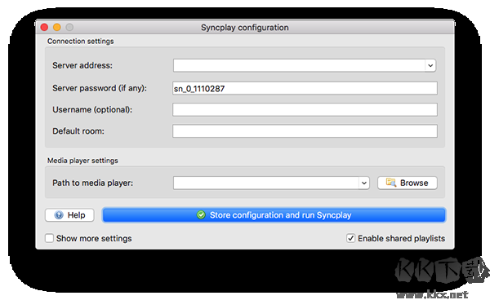Click the Syncplay configuration title bar
This screenshot has width=490, height=300.
pos(245,28)
